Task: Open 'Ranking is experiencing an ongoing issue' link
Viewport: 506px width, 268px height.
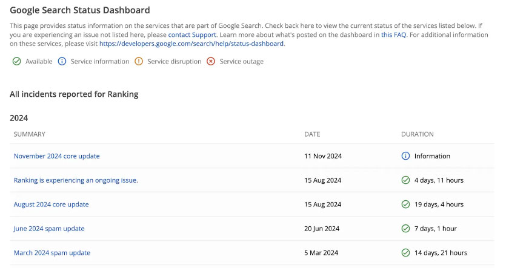Action: point(76,180)
